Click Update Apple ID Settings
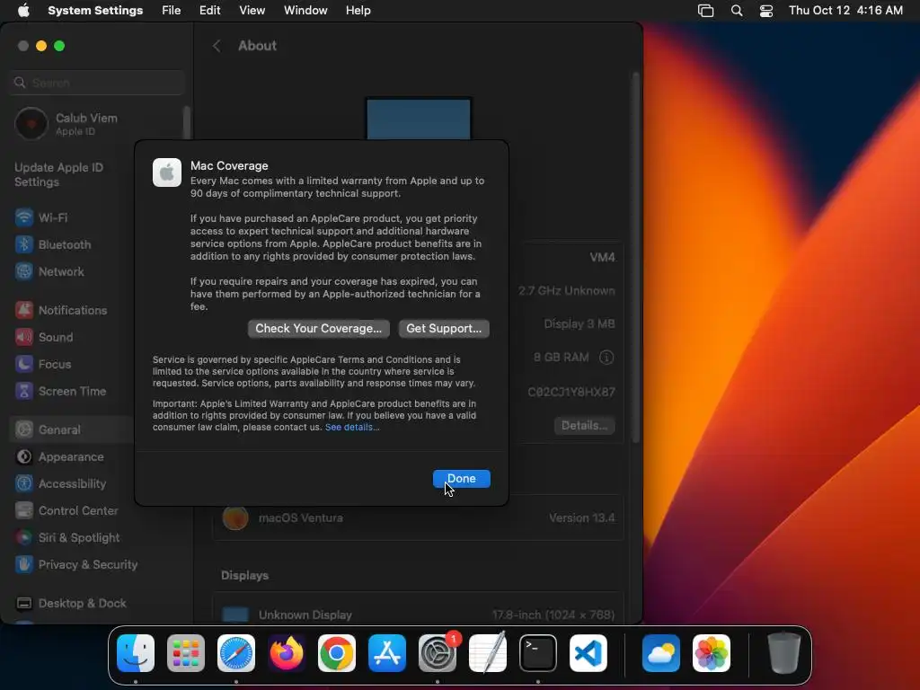920x690 pixels. pyautogui.click(x=58, y=175)
